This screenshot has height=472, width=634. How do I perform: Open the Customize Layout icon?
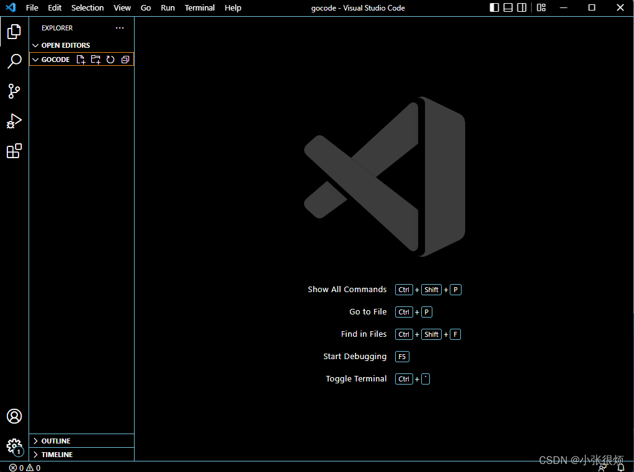pyautogui.click(x=541, y=7)
